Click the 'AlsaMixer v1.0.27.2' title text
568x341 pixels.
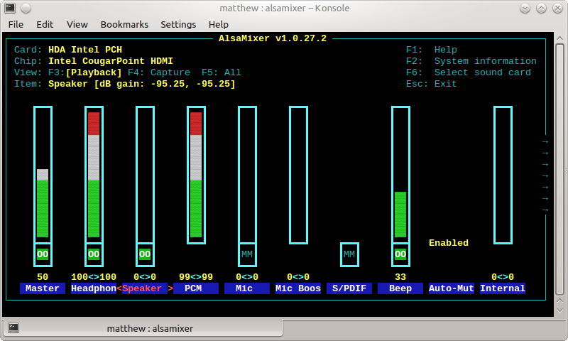point(273,38)
